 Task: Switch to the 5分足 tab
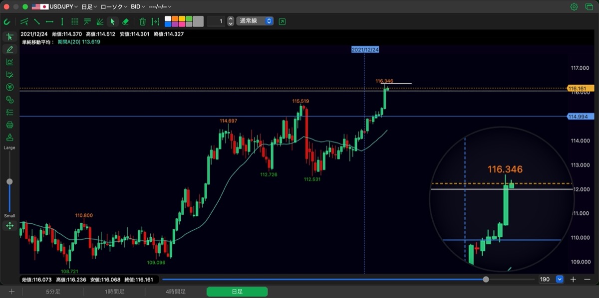(x=53, y=292)
